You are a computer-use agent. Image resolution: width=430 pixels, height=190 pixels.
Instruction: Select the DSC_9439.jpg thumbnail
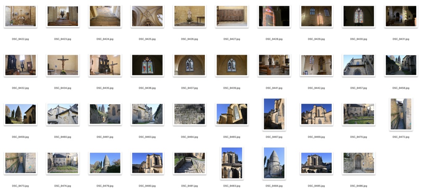[232, 65]
